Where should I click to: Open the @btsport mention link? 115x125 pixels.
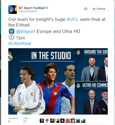click(x=26, y=31)
